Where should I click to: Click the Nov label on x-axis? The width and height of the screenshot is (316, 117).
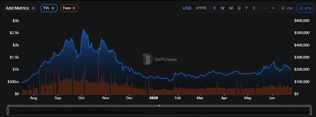[x=106, y=98]
